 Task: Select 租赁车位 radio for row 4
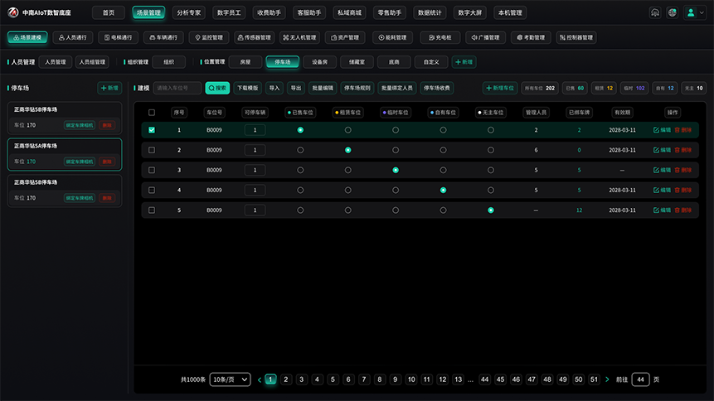point(348,191)
